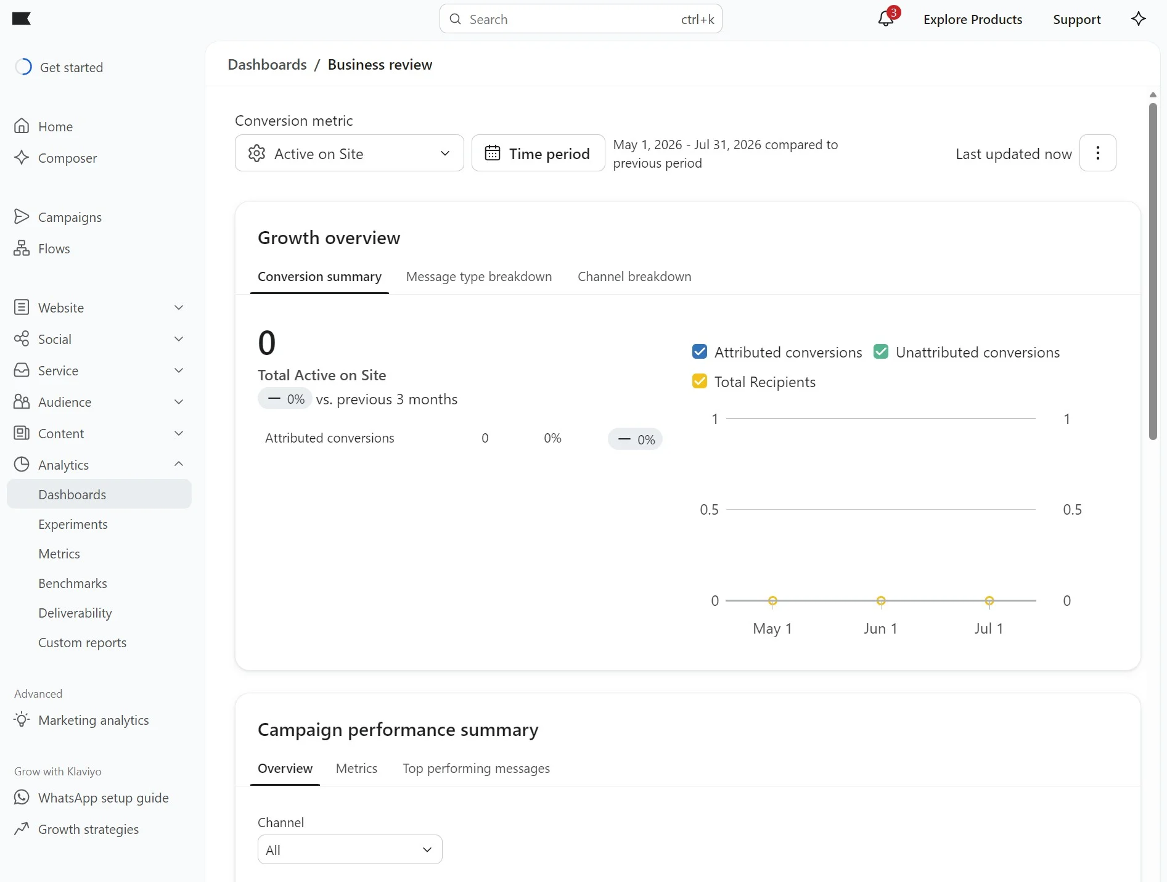Expand the Audience sidebar section chevron

point(179,402)
